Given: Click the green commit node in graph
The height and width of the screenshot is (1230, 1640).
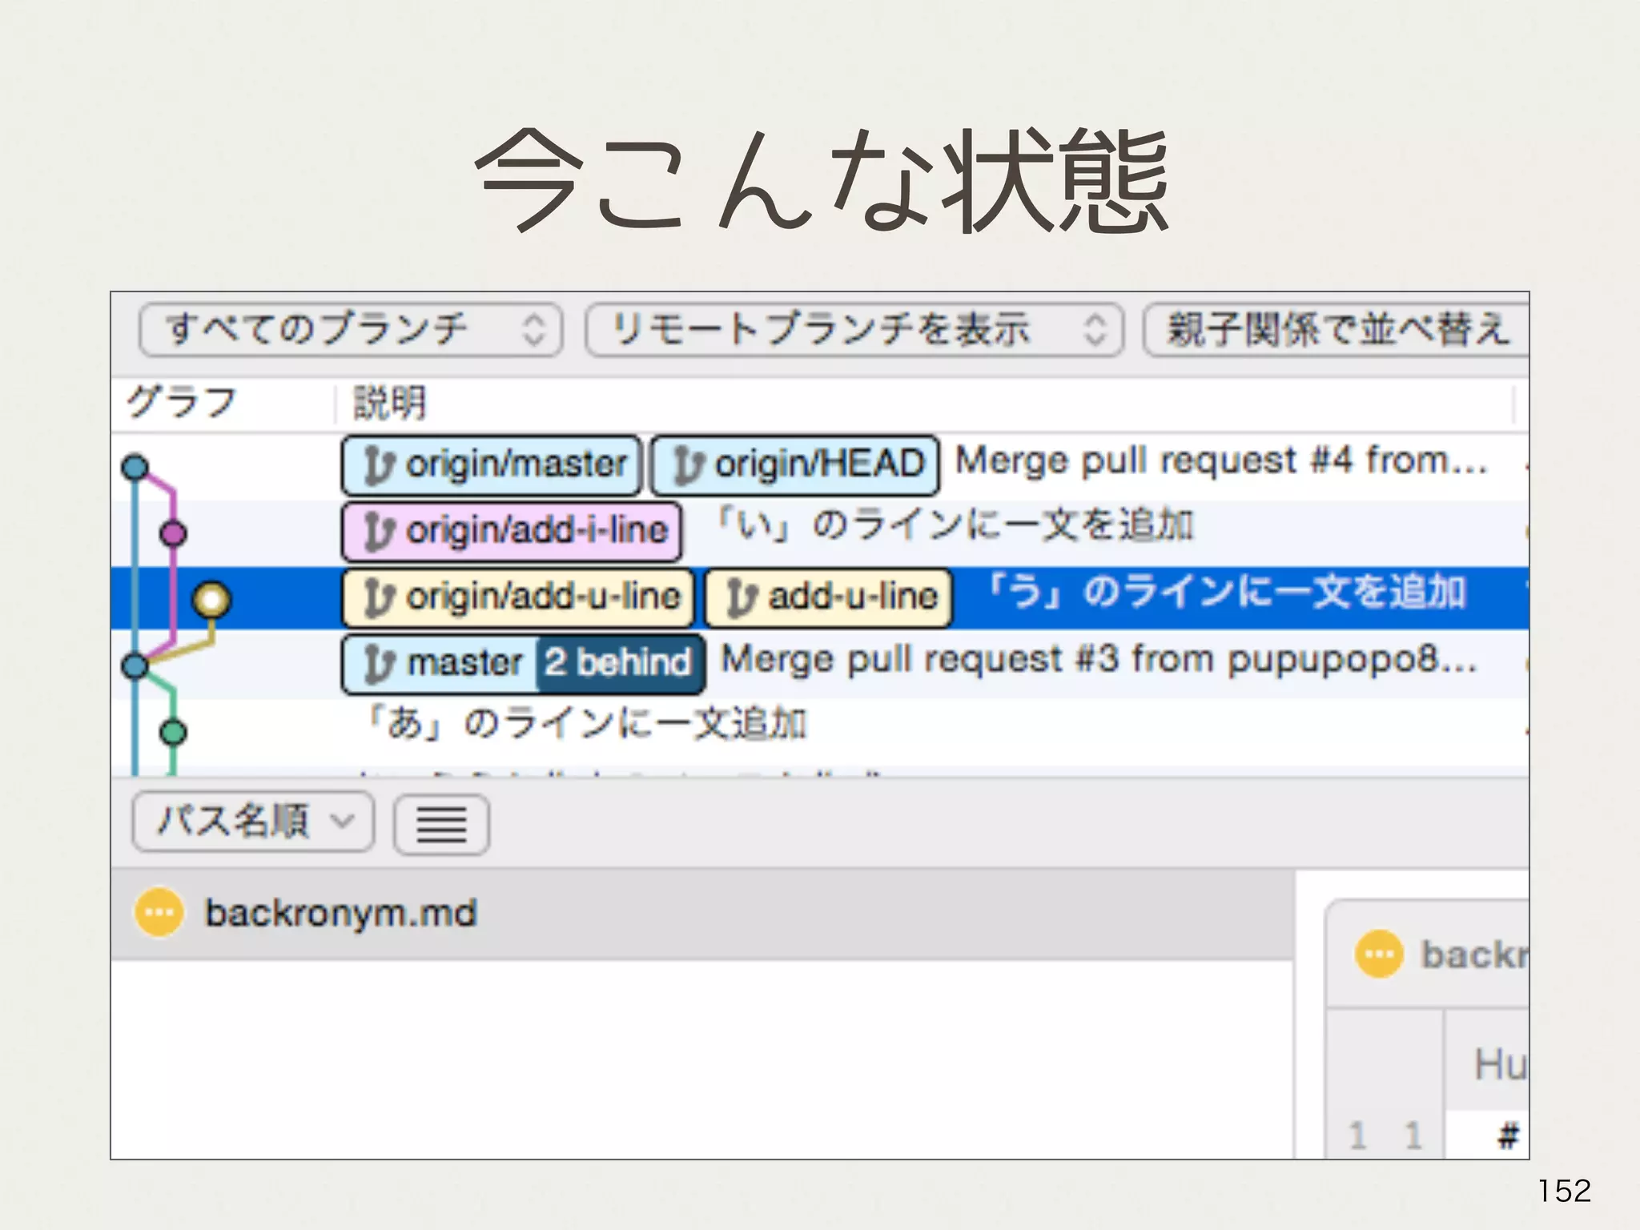Looking at the screenshot, I should click(173, 732).
